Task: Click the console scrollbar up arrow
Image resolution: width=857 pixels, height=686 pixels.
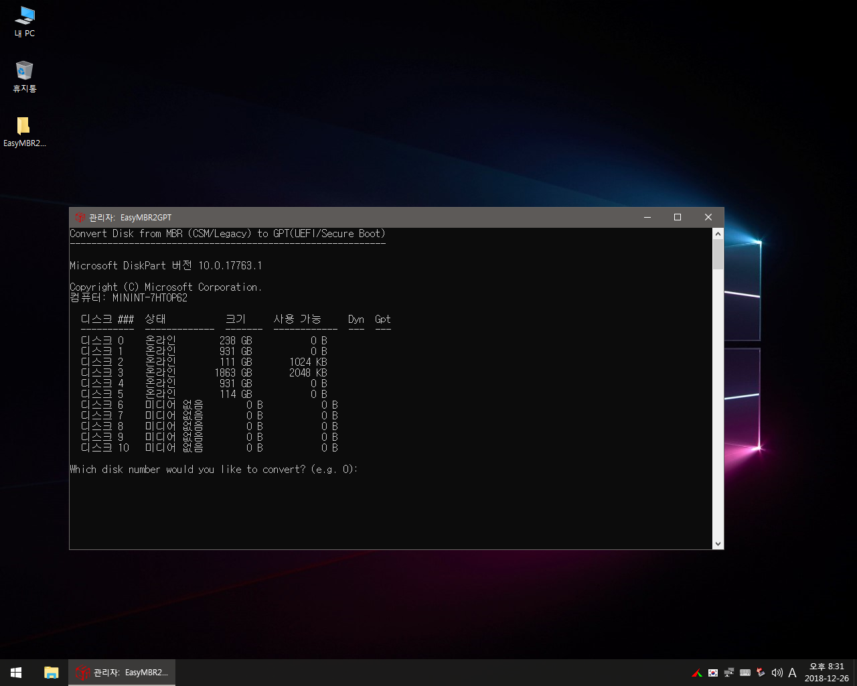Action: tap(718, 234)
